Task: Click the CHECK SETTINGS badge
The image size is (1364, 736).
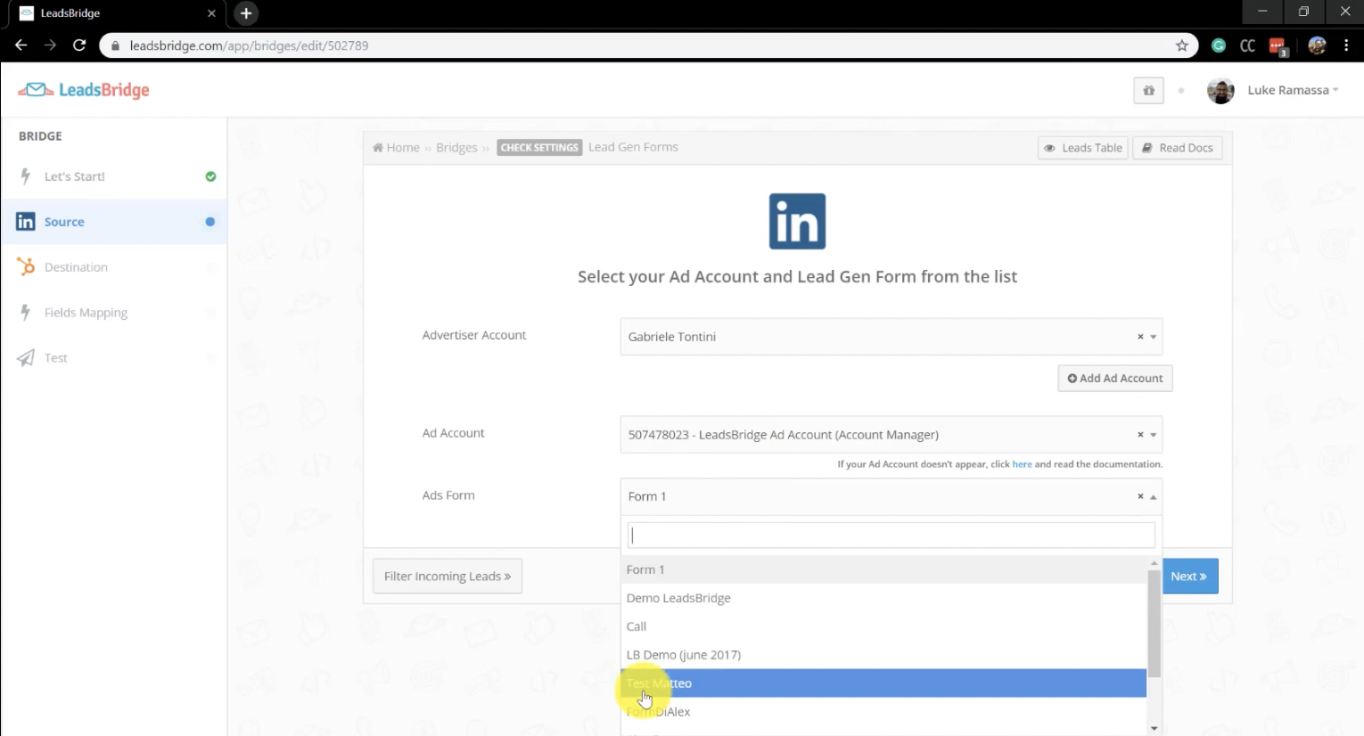Action: pos(539,148)
